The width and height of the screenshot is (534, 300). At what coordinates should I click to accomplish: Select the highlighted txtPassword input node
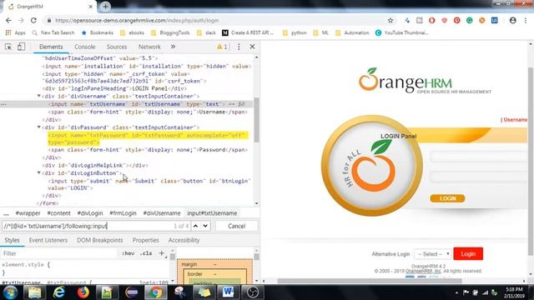pyautogui.click(x=149, y=139)
